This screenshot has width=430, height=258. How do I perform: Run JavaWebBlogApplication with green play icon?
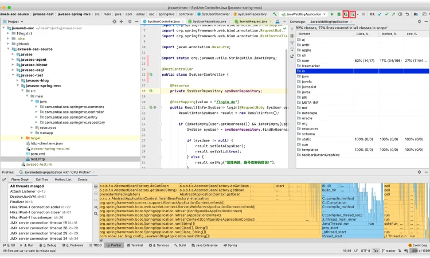click(x=332, y=14)
